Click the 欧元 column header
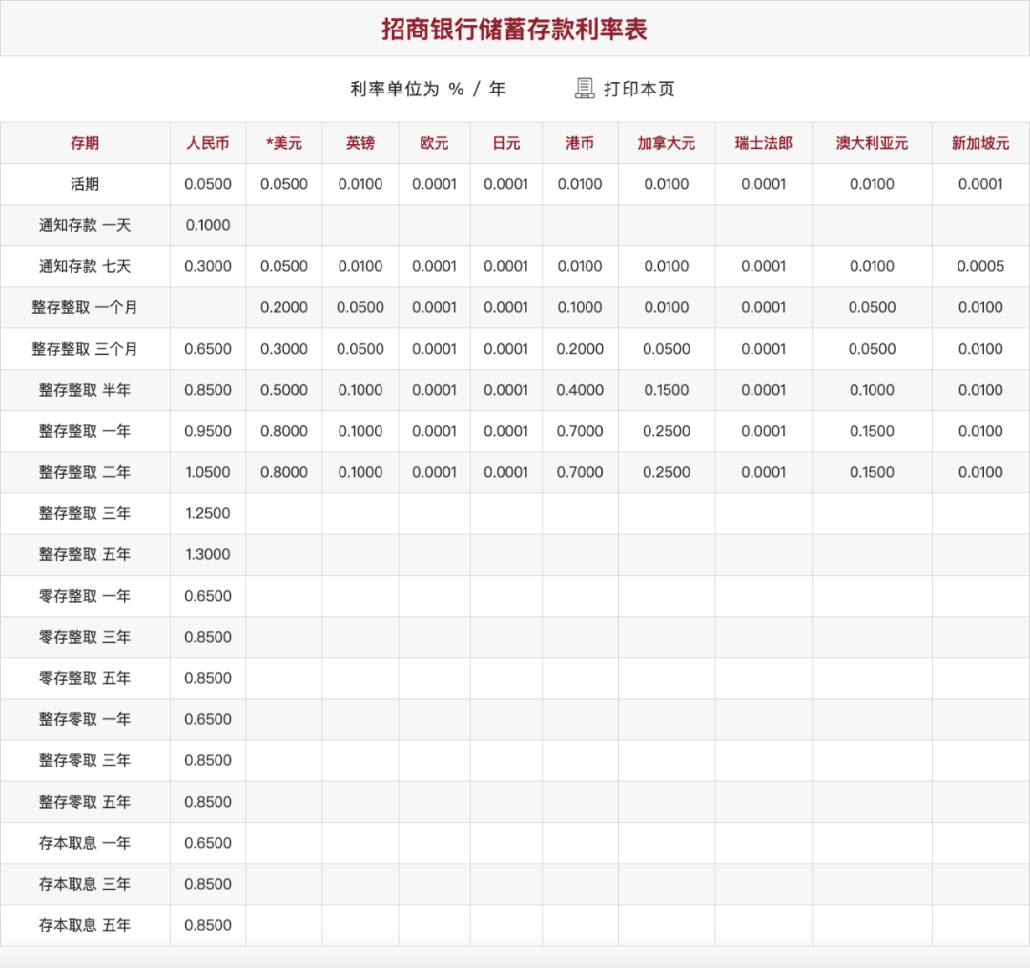Screen dimensions: 1030x968 point(434,143)
